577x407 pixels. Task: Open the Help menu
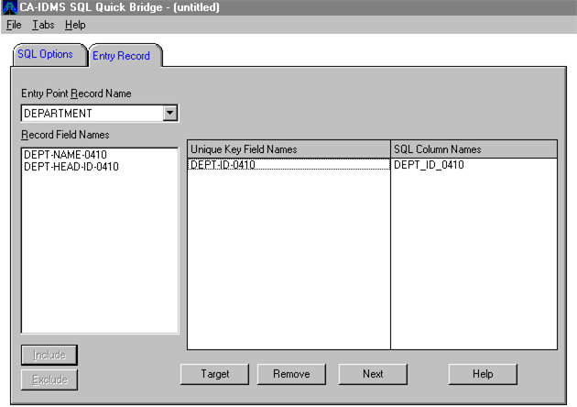[x=75, y=25]
